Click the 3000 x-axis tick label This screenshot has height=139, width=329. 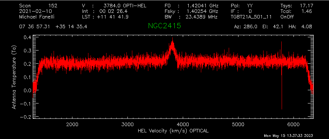(127, 124)
